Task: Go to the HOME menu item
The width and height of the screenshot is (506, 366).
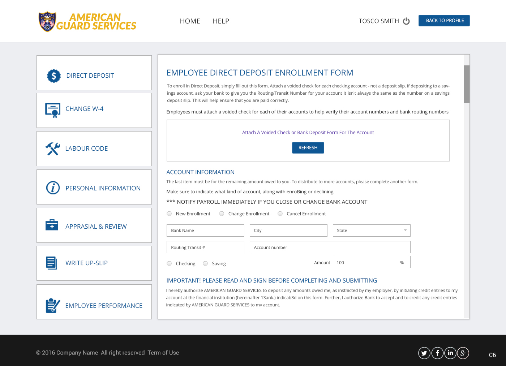Action: click(190, 21)
